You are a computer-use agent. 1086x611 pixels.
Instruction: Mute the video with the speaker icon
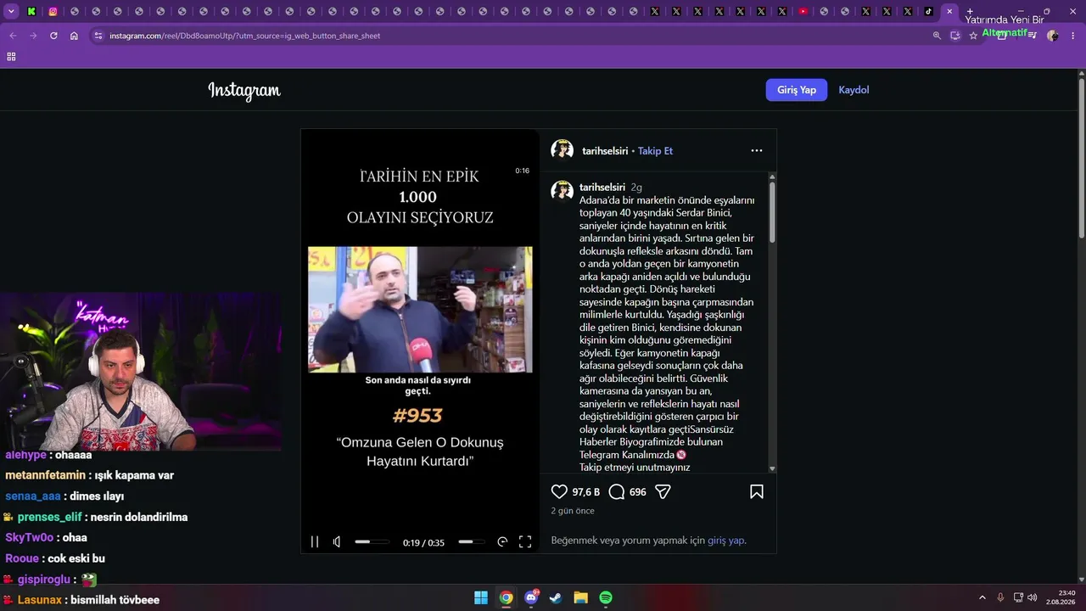click(x=337, y=541)
